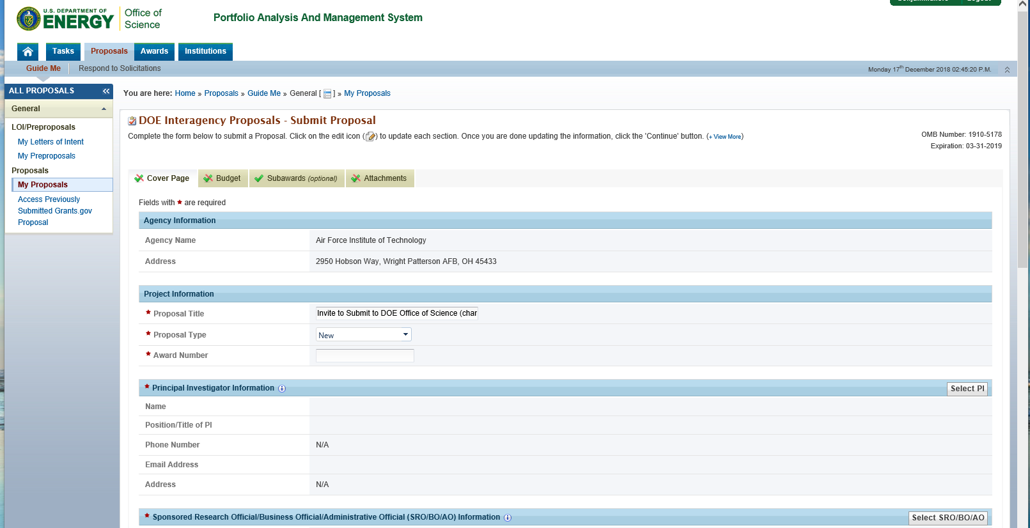The width and height of the screenshot is (1030, 528).
Task: Click the Proposal Title text field
Action: [x=396, y=313]
